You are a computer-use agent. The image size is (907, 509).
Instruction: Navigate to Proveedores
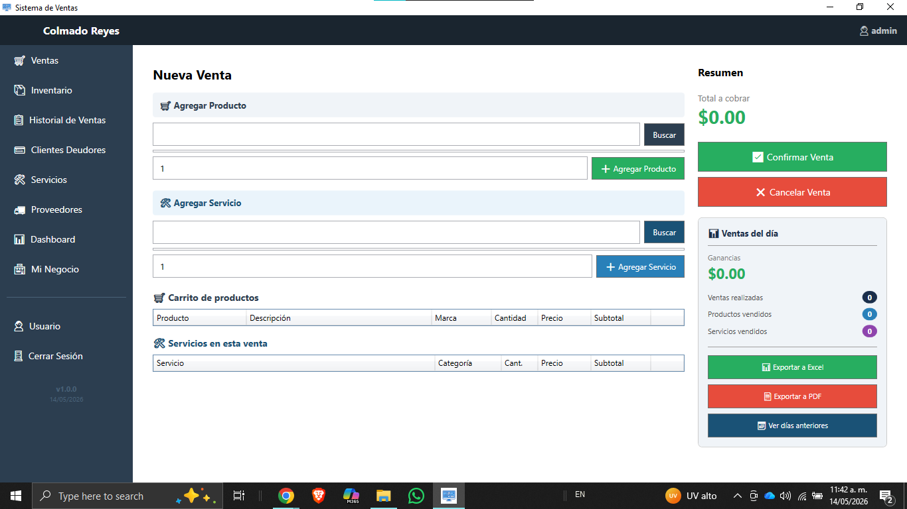pyautogui.click(x=66, y=209)
